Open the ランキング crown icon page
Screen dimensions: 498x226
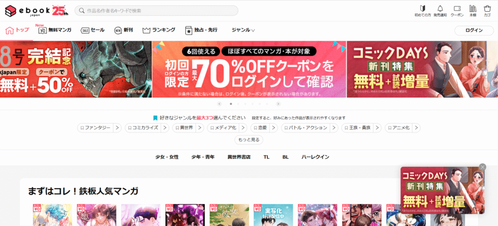pyautogui.click(x=159, y=30)
